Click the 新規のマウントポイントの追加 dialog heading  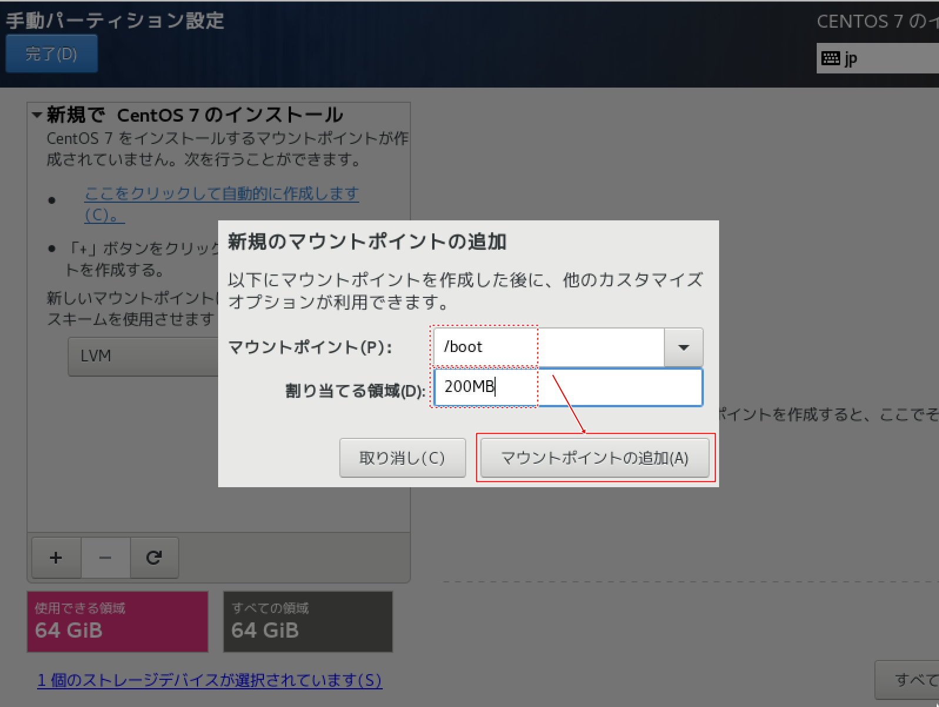(x=367, y=242)
